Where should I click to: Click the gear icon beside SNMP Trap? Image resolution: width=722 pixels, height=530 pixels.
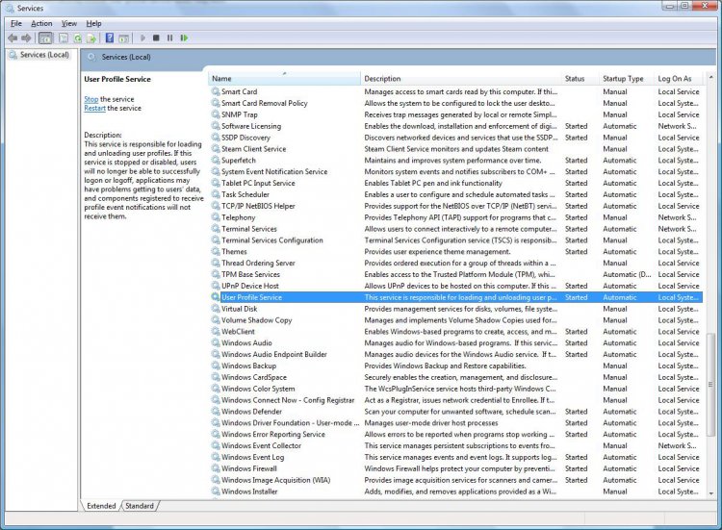[216, 114]
